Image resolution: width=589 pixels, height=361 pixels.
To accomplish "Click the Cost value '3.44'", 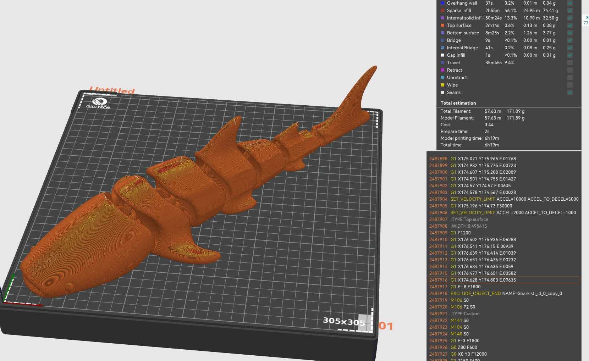I will [x=489, y=125].
